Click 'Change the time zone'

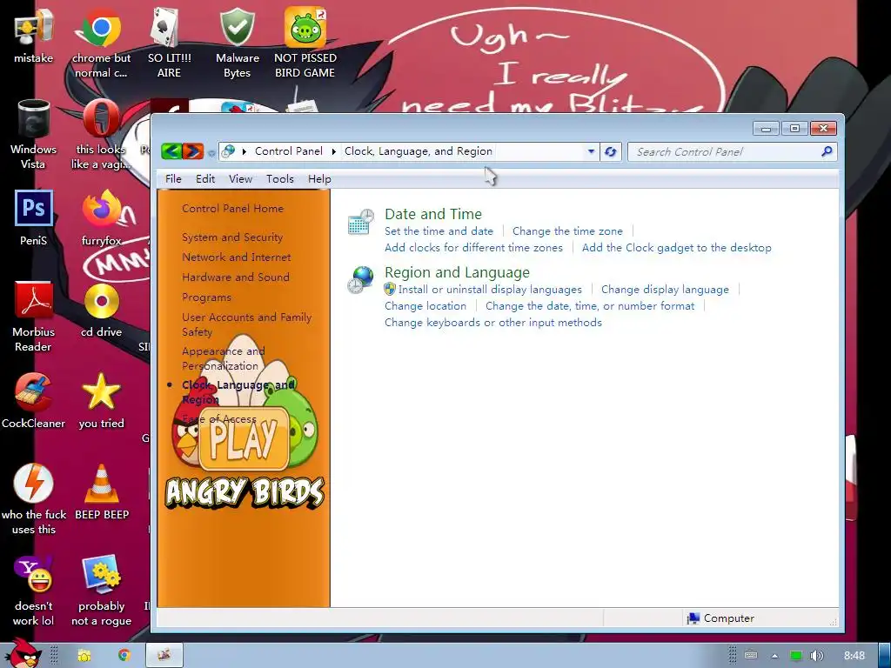(567, 231)
